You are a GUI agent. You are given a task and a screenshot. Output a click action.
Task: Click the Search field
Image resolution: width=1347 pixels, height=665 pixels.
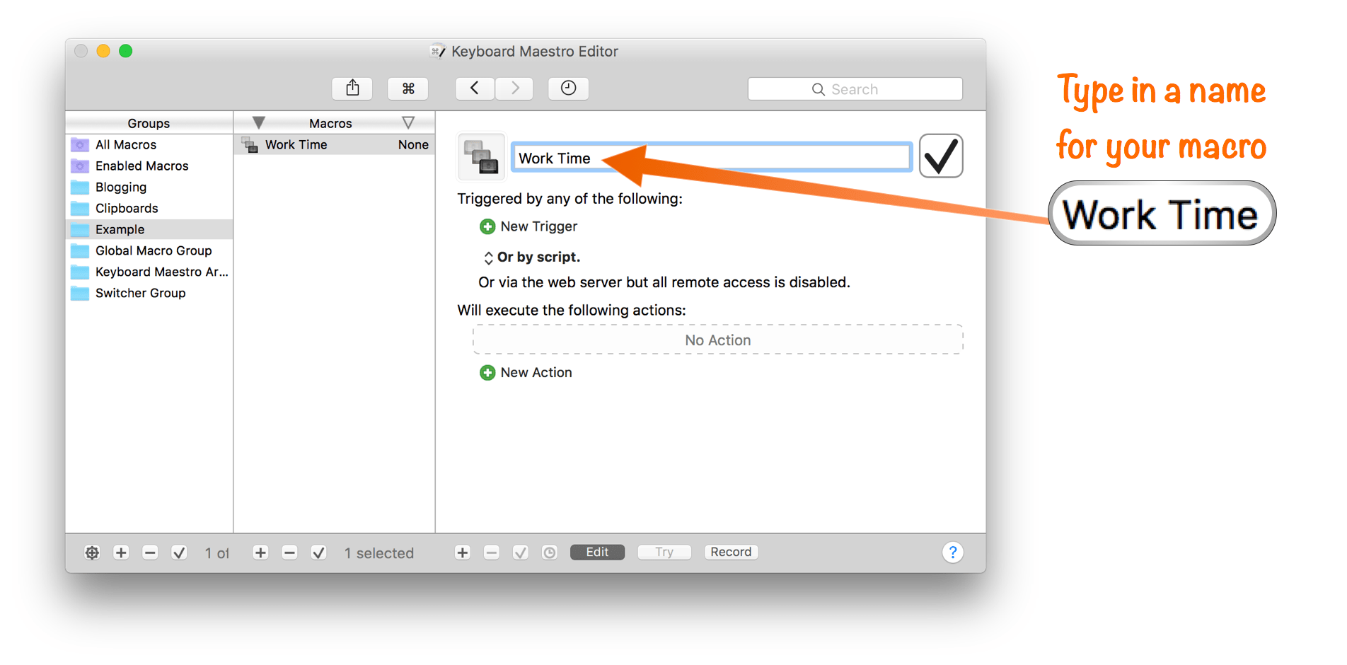[x=855, y=89]
